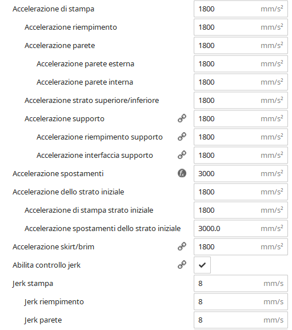This screenshot has width=292, height=330.
Task: Toggle the Abilita controllo jerk checkbox
Action: tap(202, 265)
